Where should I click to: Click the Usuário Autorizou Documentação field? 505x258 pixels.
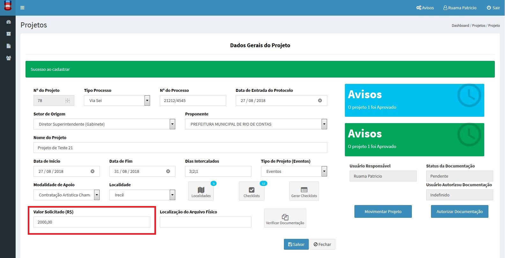click(460, 195)
